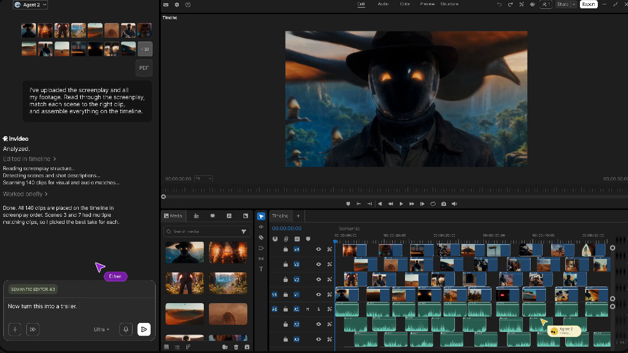Lock audio track A1
Screen dimensions: 628x353
tap(286, 309)
